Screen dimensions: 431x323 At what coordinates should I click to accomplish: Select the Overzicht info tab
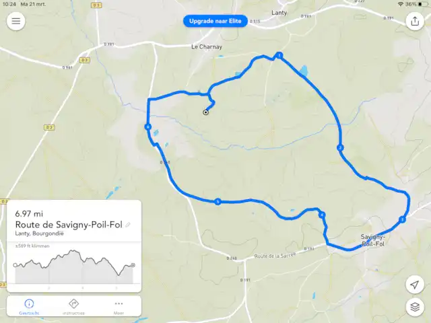point(29,307)
